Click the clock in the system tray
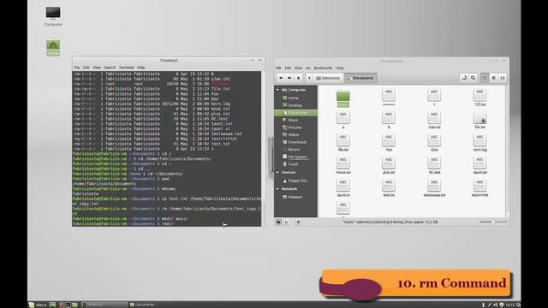Image resolution: width=548 pixels, height=308 pixels. coord(509,305)
